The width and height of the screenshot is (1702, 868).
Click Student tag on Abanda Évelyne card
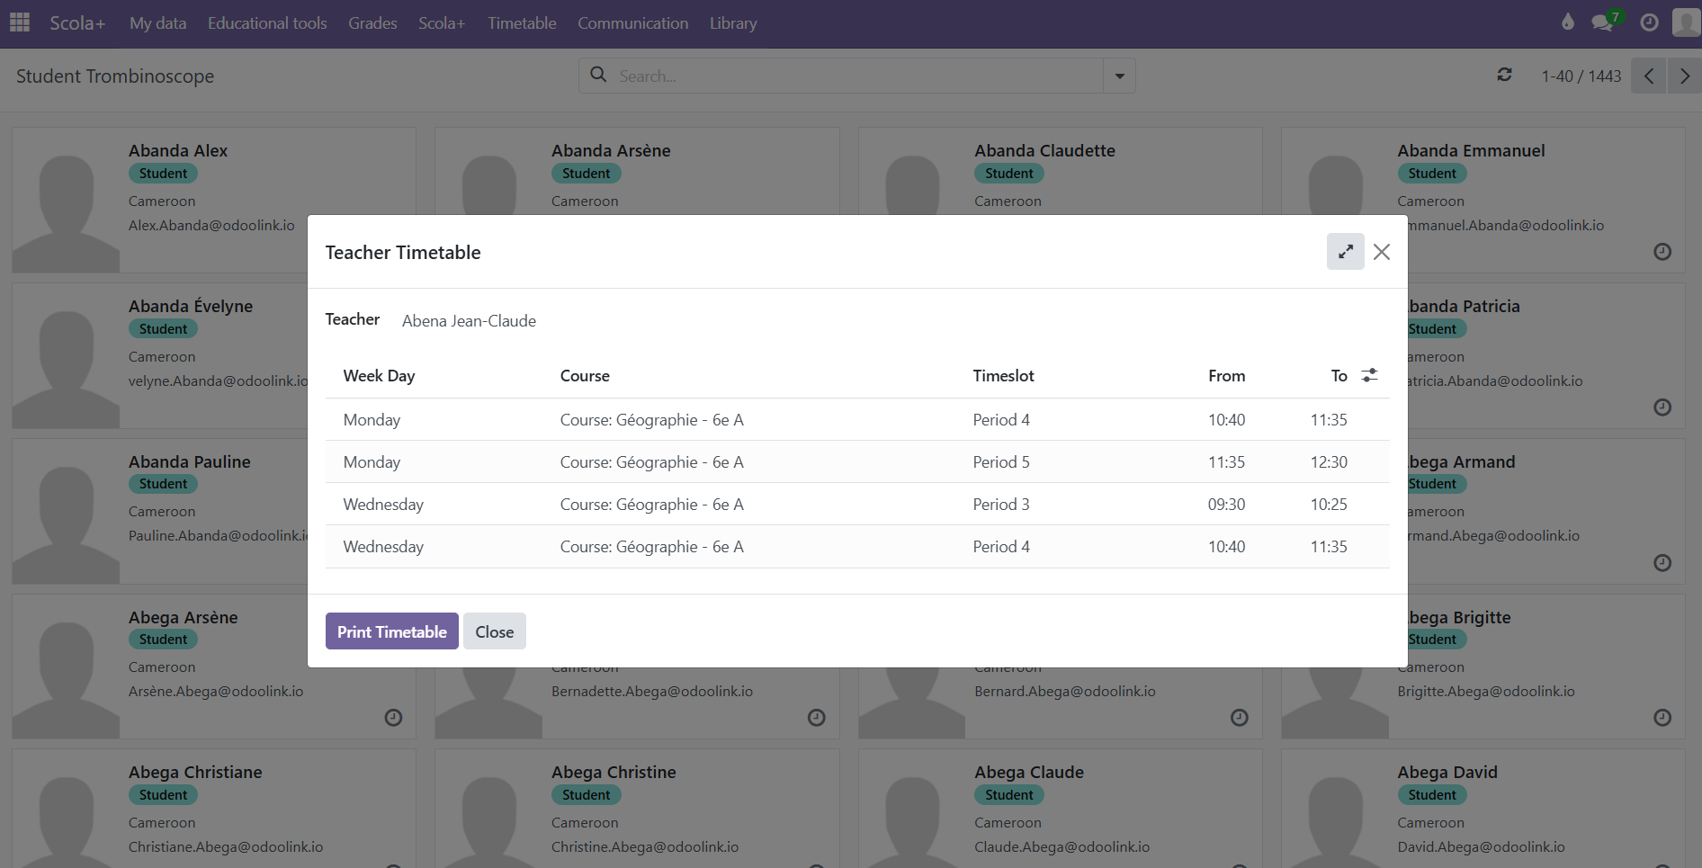[163, 329]
